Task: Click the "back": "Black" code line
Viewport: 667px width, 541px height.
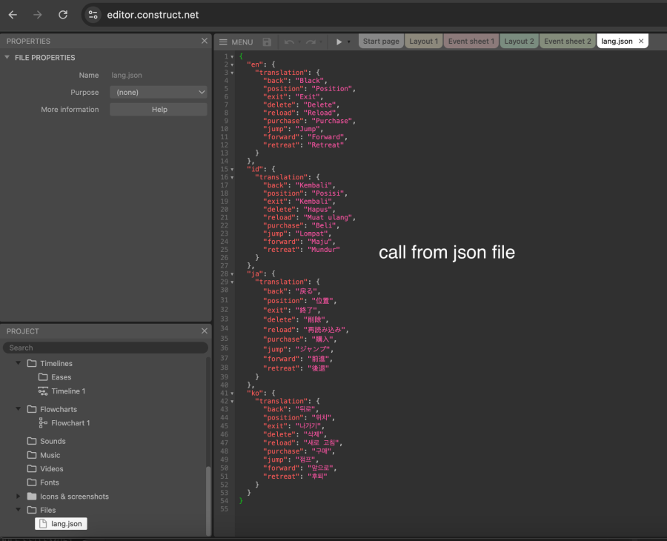Action: click(295, 81)
